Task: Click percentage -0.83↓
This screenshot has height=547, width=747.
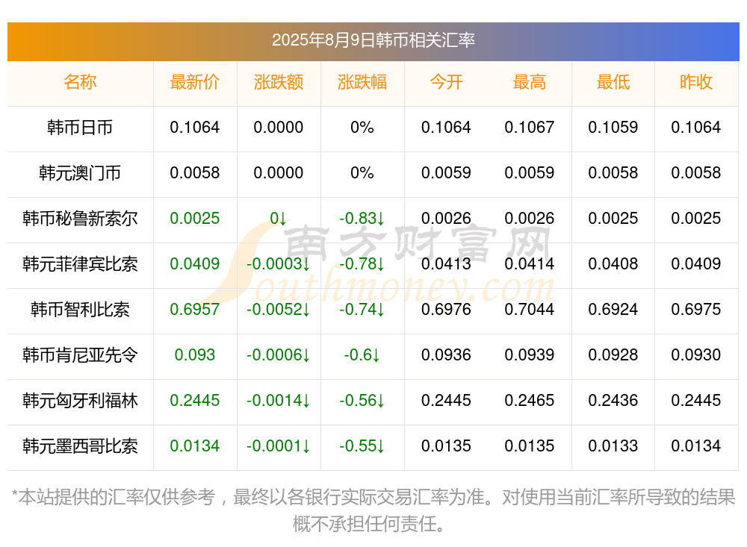Action: (x=362, y=219)
